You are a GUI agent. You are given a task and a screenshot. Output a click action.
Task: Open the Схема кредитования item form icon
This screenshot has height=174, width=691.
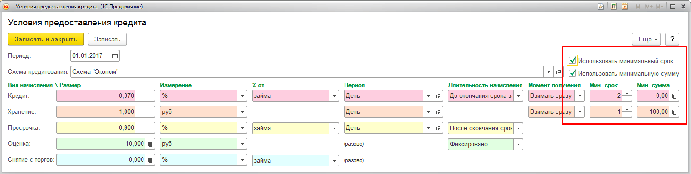558,72
